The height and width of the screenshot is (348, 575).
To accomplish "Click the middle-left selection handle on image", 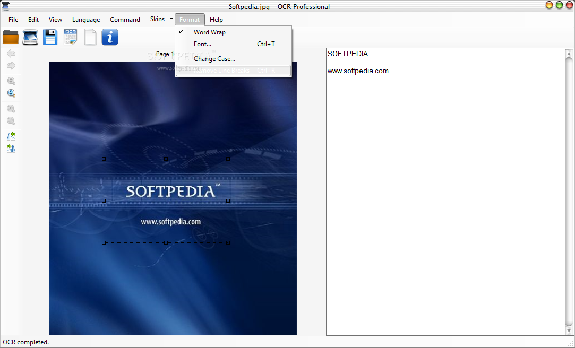I will click(x=104, y=201).
